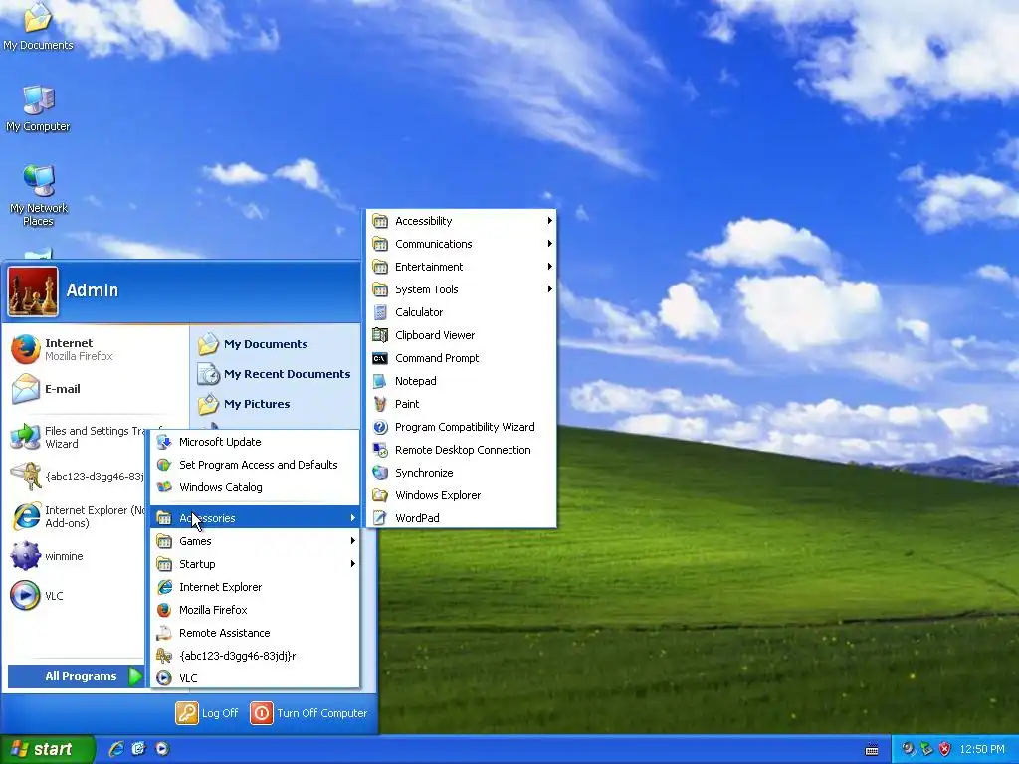
Task: Launch Notepad
Action: click(x=462, y=381)
